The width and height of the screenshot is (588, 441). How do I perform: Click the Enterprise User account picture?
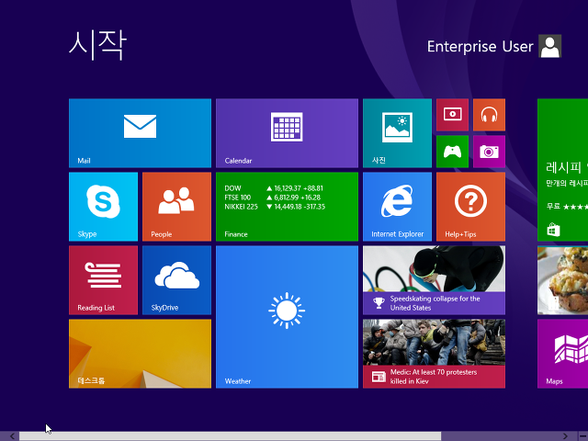(x=549, y=46)
